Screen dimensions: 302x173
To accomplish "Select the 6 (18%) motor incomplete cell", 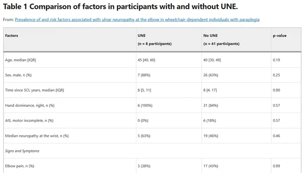I will [210, 121].
